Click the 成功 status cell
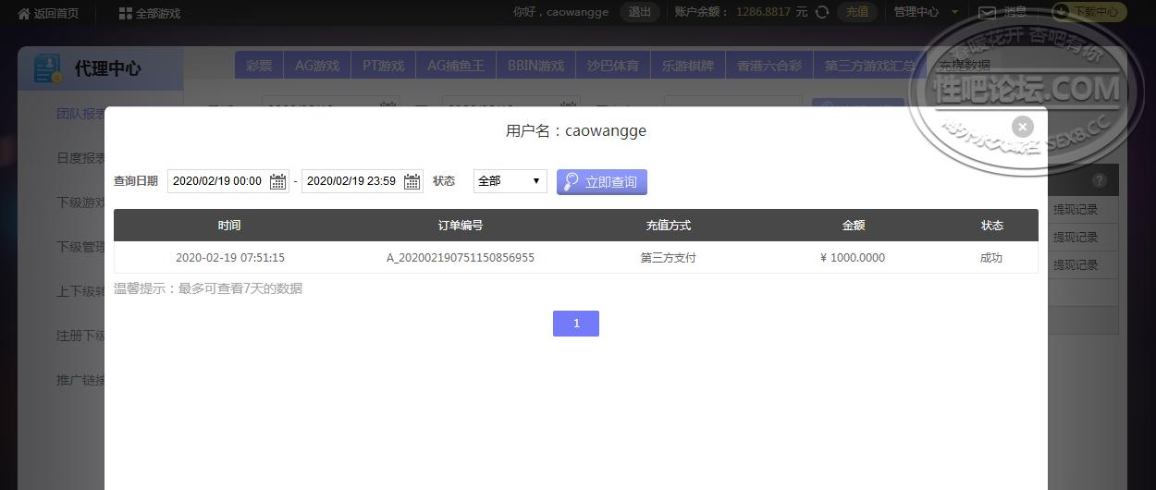The height and width of the screenshot is (490, 1156). 991,258
